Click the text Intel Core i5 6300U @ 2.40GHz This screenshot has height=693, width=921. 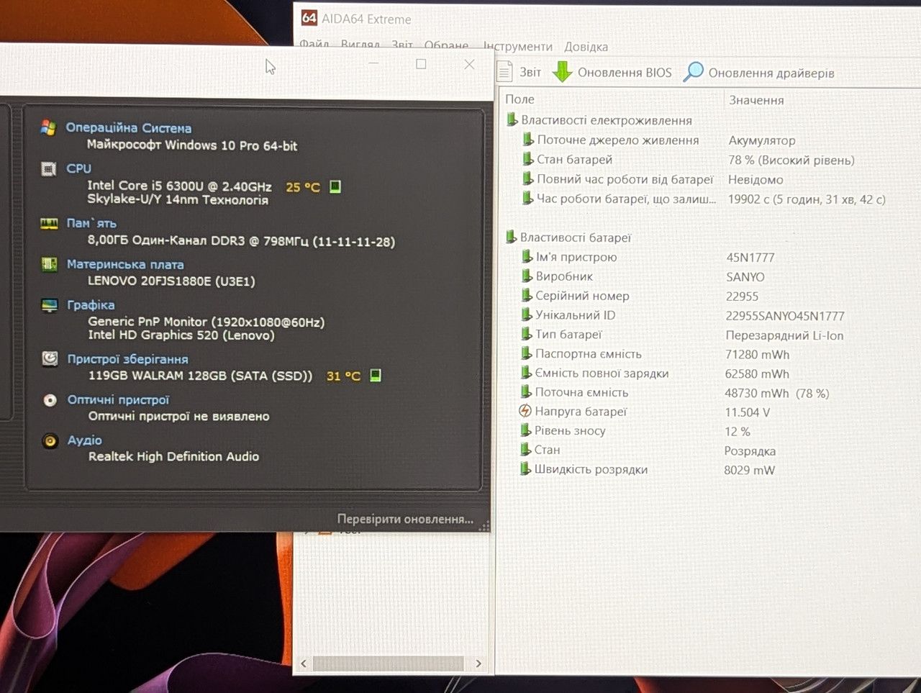click(x=179, y=186)
